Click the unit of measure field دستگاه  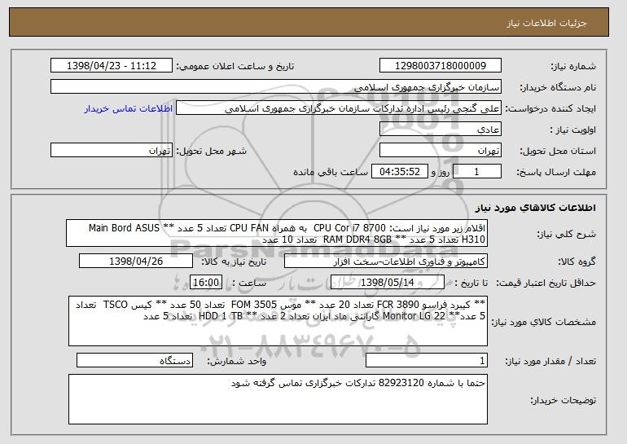click(x=134, y=361)
